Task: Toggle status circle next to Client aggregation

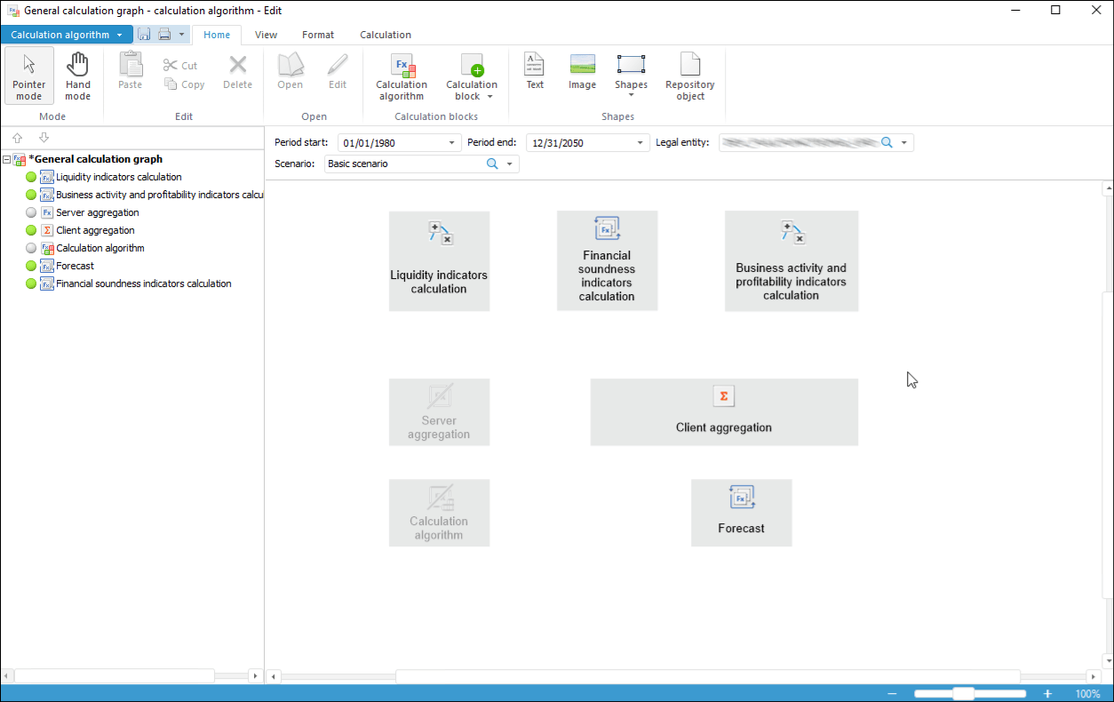Action: click(31, 230)
